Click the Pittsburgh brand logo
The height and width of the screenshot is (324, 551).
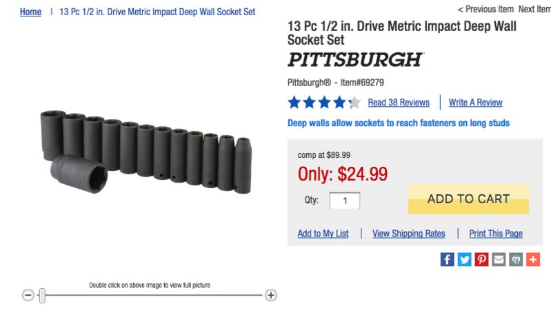pos(355,59)
